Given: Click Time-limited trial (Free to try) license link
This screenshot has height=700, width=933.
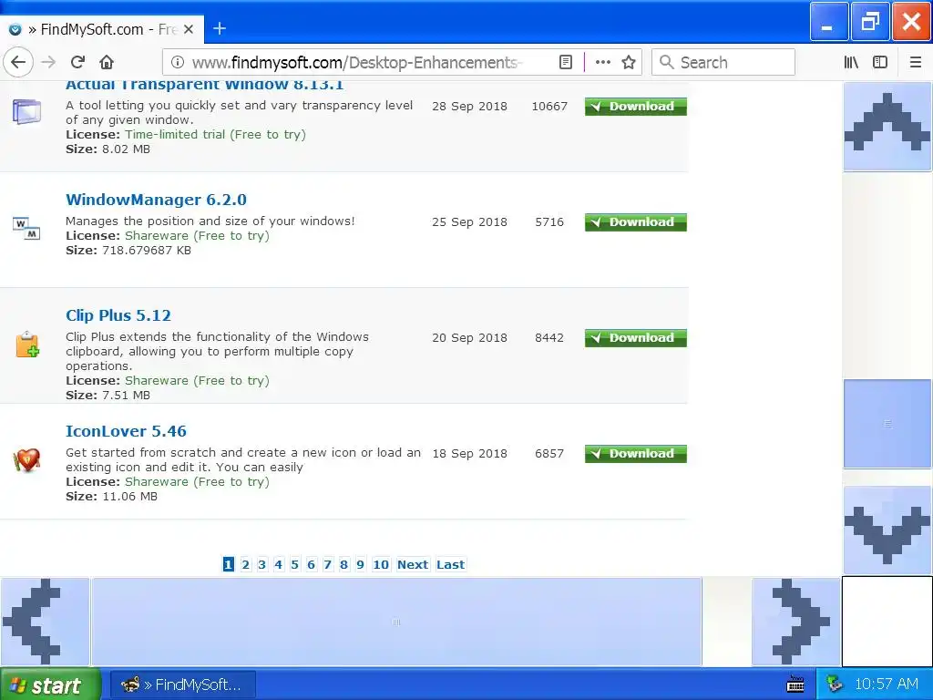Looking at the screenshot, I should [215, 135].
